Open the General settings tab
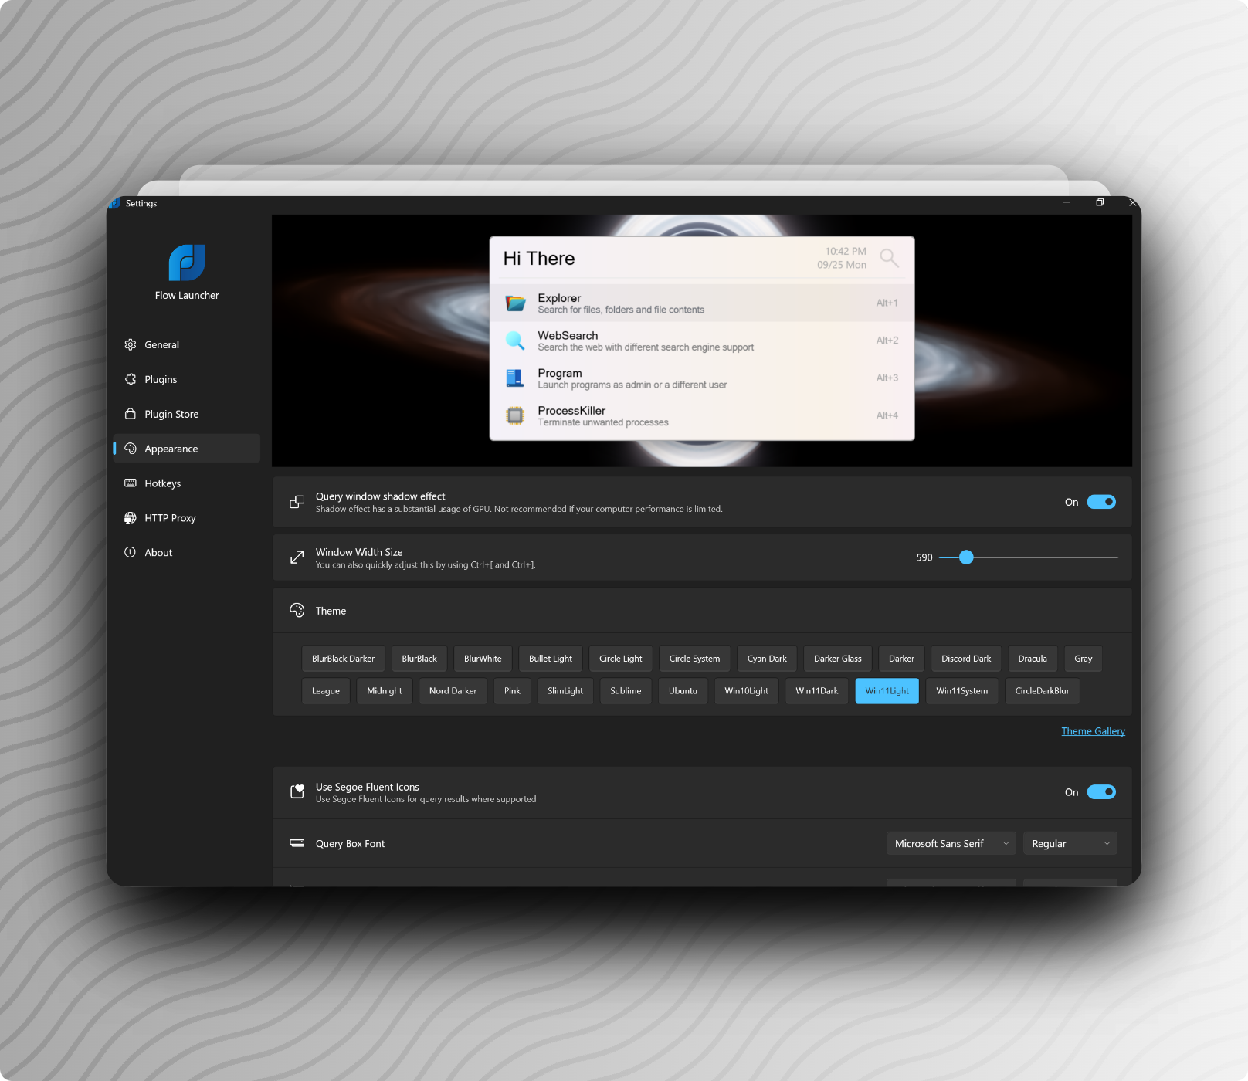 (187, 344)
